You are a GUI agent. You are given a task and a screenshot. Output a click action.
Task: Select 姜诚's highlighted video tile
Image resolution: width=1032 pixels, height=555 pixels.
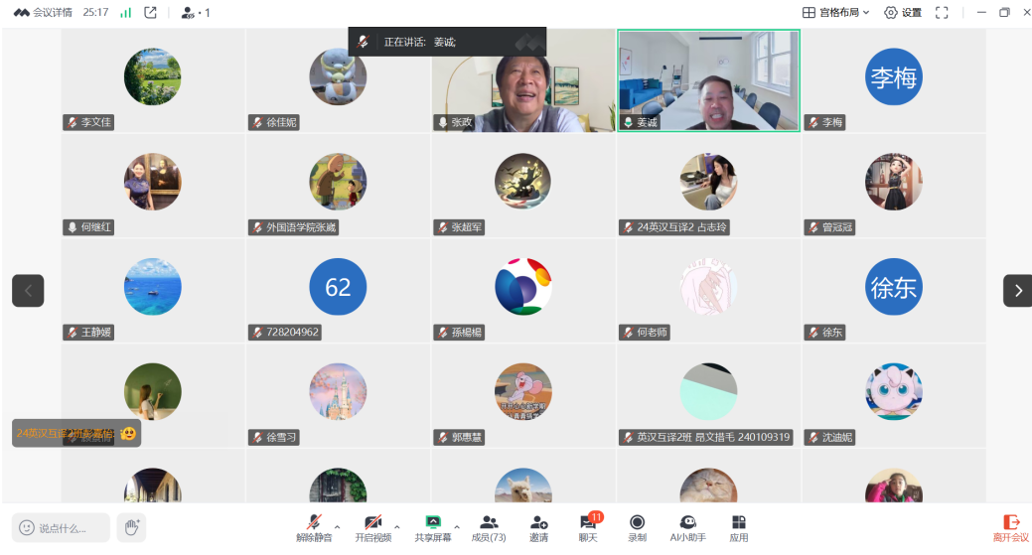click(x=708, y=79)
